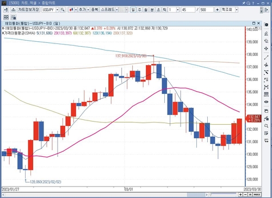
Task: Click the volume profile tool icon
Action: 266,80
